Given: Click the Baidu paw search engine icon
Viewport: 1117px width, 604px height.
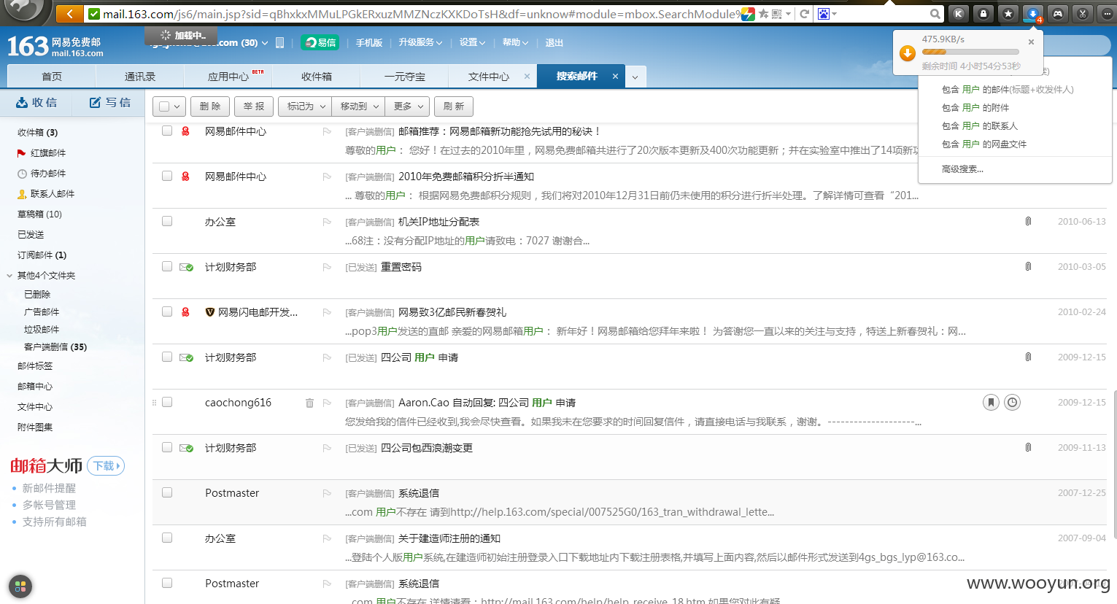Looking at the screenshot, I should point(824,14).
